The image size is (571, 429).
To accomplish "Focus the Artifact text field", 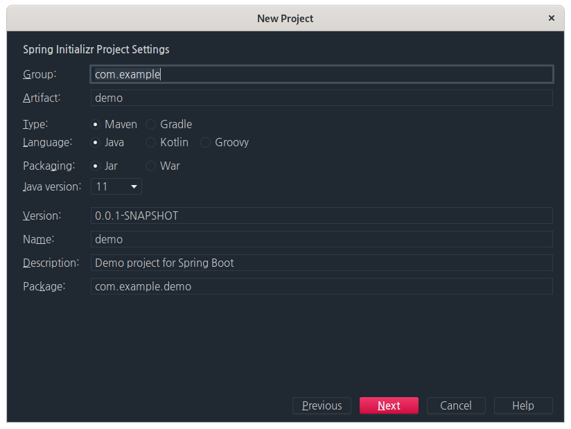I will tap(322, 98).
